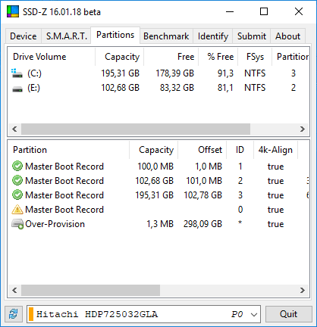Close the SSD-Z window
The width and height of the screenshot is (317, 327).
point(299,11)
